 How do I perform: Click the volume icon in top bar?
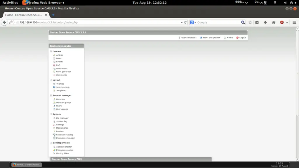(286, 3)
